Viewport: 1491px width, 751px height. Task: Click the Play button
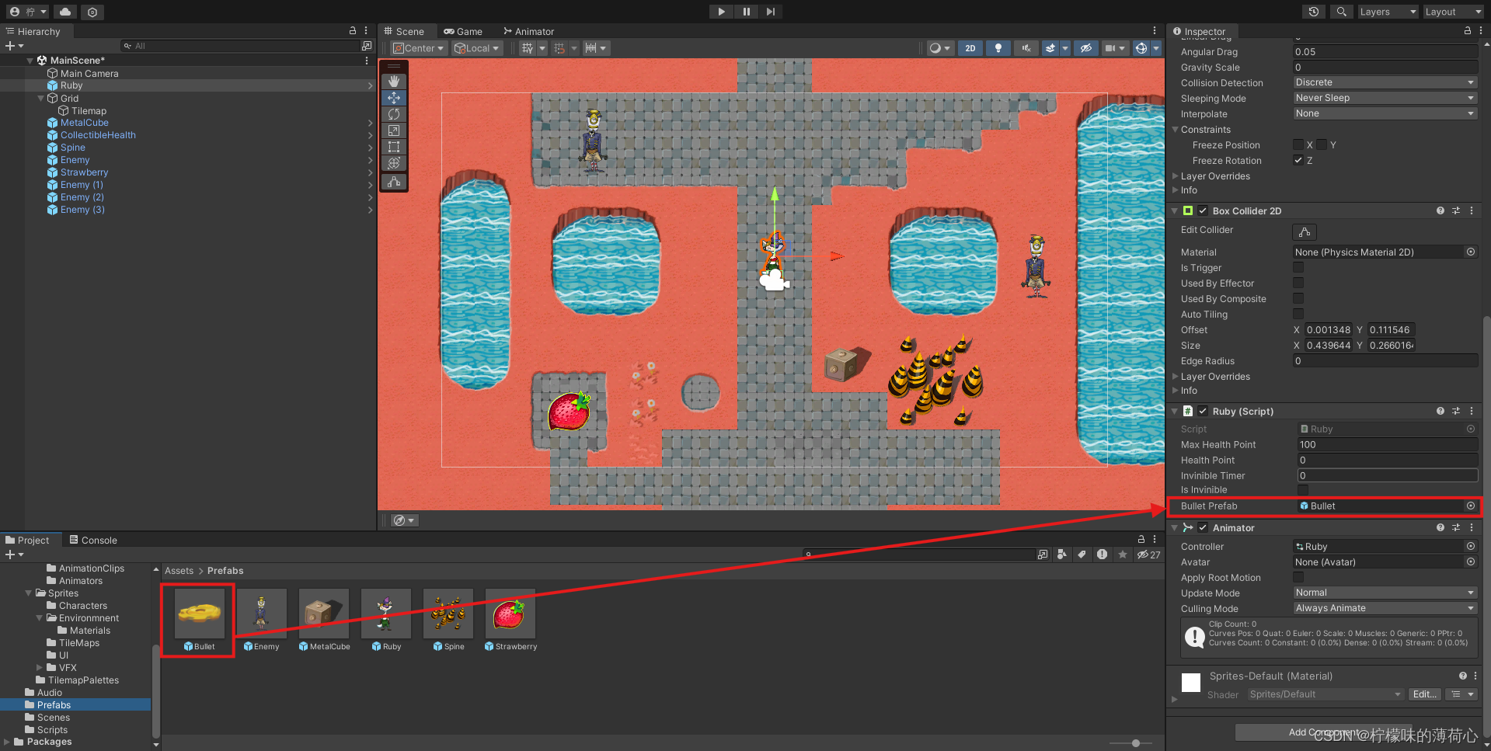[721, 12]
